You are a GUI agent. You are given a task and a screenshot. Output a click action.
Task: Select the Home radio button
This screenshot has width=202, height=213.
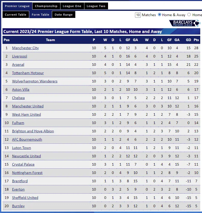click(x=189, y=15)
